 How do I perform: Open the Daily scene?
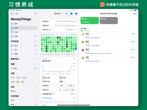[x=24, y=68]
